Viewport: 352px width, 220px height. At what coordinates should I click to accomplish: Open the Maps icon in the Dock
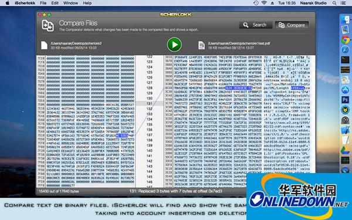click(345, 80)
